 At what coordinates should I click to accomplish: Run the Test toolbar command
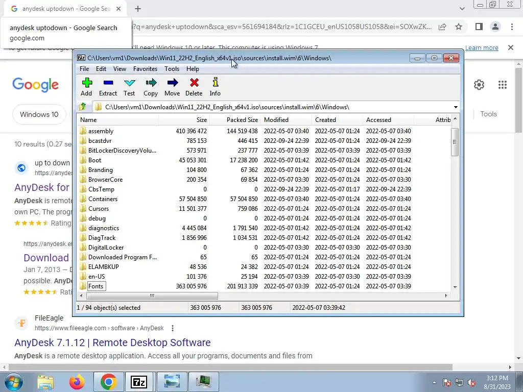pos(129,87)
